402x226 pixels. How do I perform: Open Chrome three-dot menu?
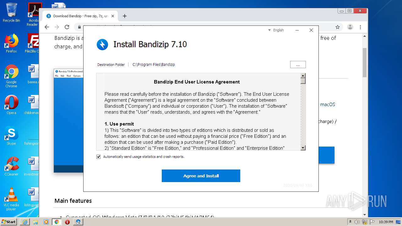(361, 27)
